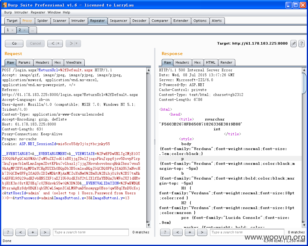Select Repeater tab 2
The height and width of the screenshot is (246, 308).
pyautogui.click(x=20, y=30)
